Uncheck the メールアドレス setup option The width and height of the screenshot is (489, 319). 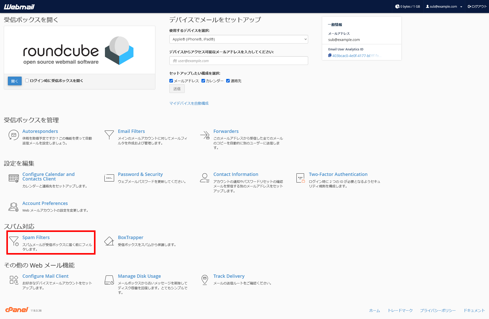tap(171, 80)
